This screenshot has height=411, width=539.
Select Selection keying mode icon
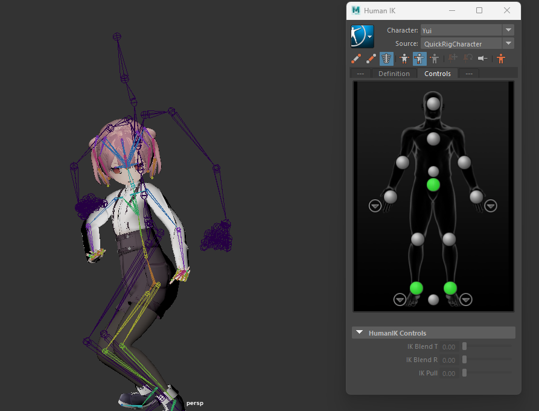(x=435, y=59)
